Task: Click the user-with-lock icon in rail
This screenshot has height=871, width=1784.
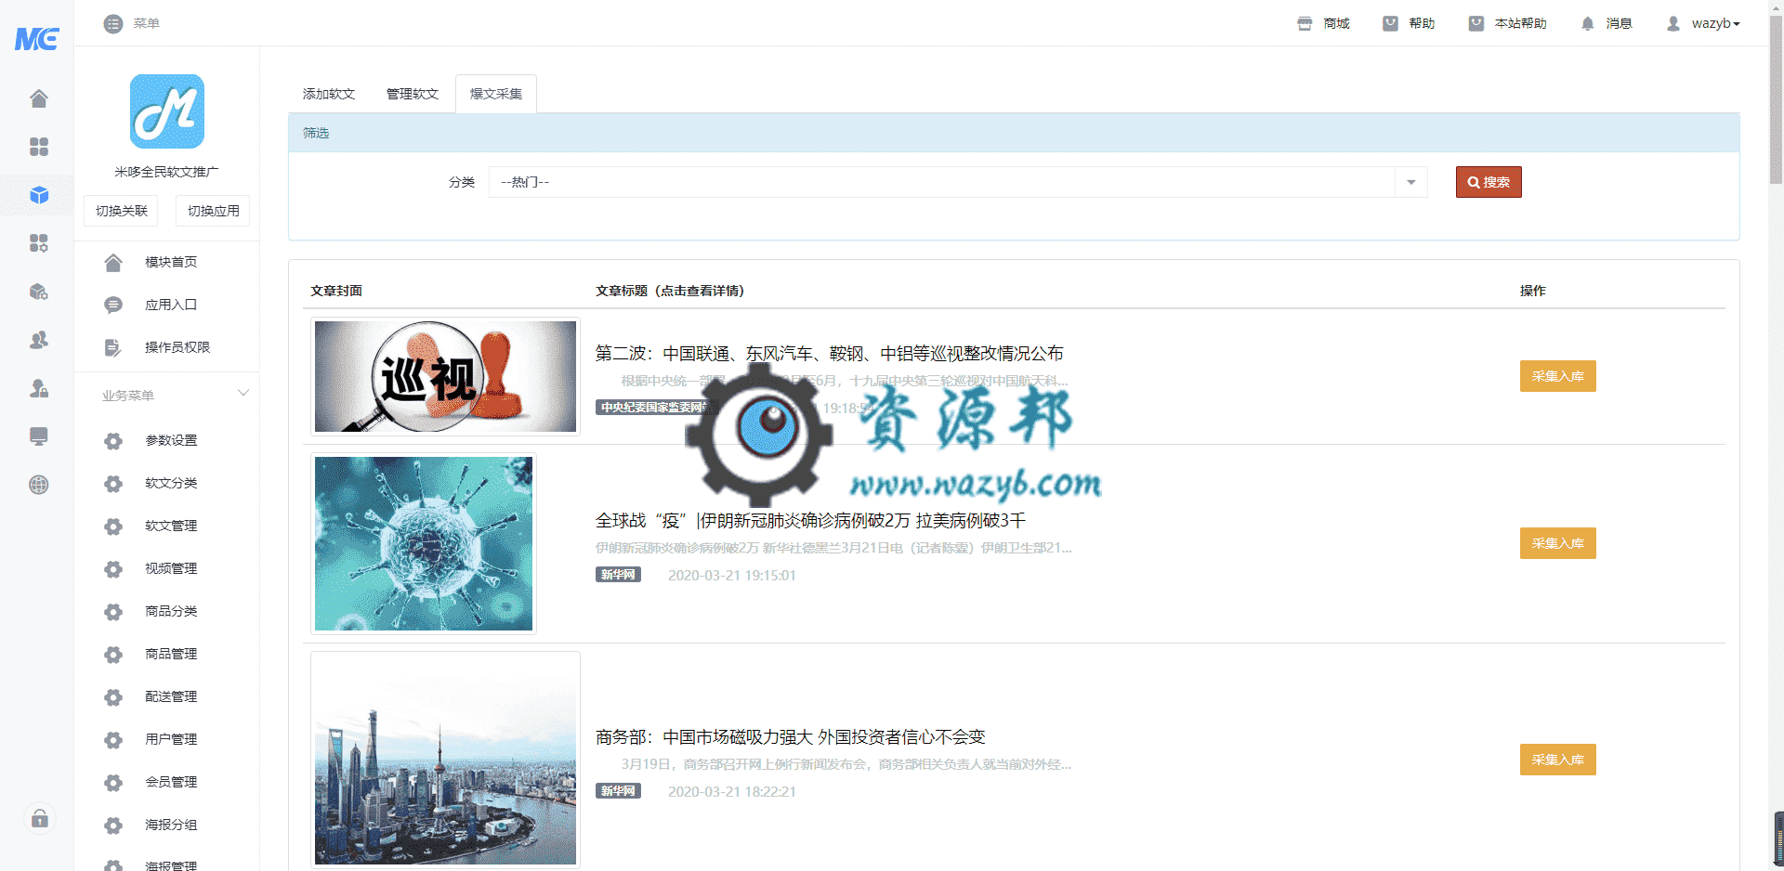Action: tap(38, 388)
